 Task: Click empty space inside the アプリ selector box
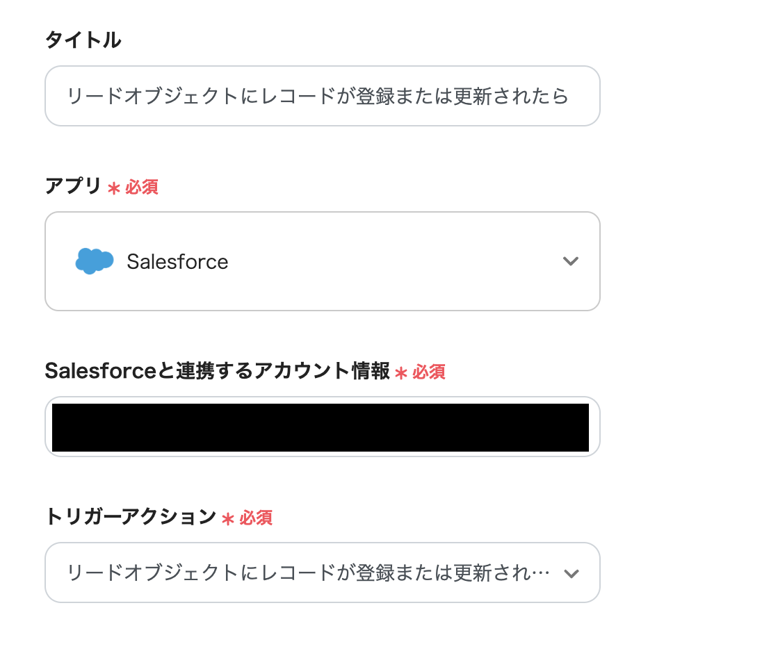[x=389, y=261]
